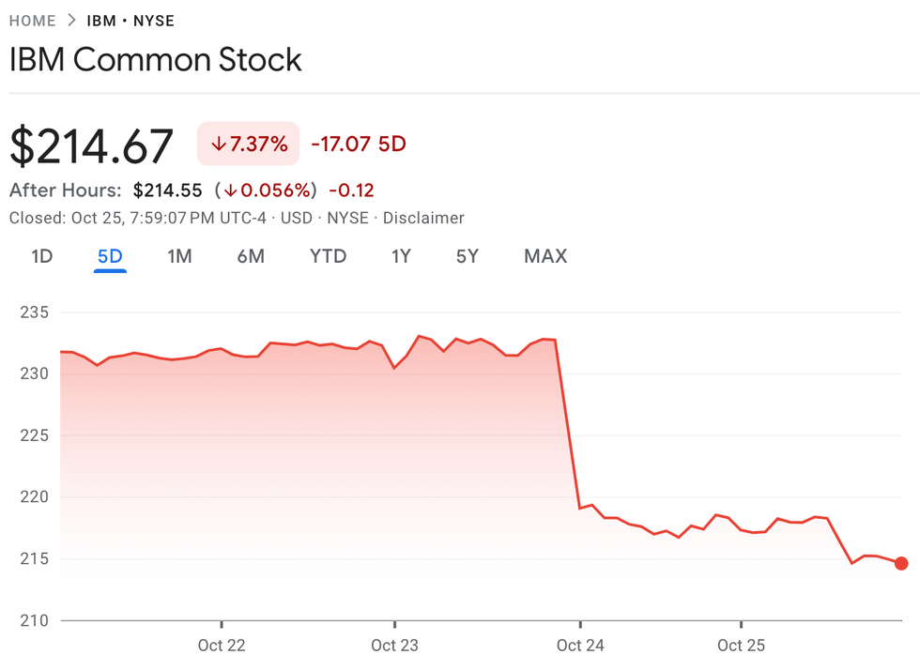Image resolution: width=920 pixels, height=670 pixels.
Task: Show the YTD chart range
Action: point(328,256)
